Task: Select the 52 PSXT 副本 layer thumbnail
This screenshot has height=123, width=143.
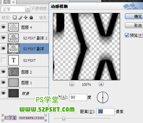Action: point(14,49)
